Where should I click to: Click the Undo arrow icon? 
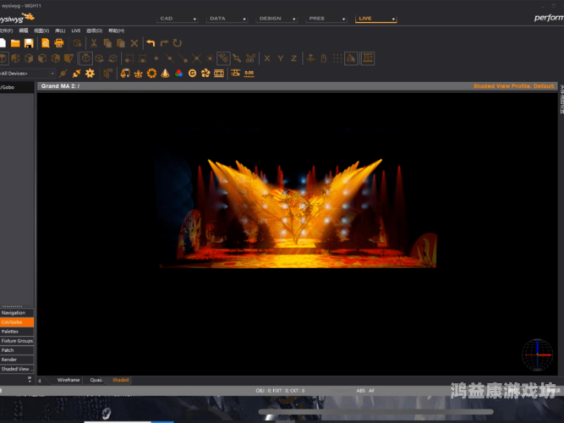pyautogui.click(x=151, y=43)
